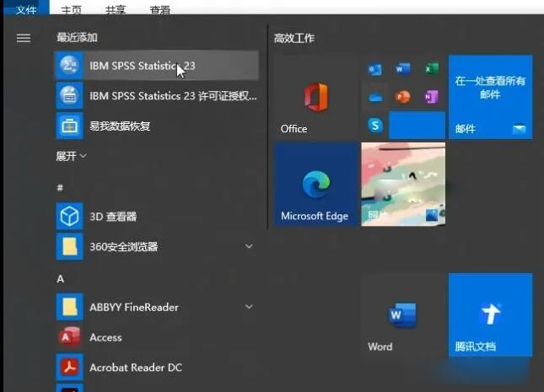The width and height of the screenshot is (544, 392).
Task: Open IBM SPSS Statistics 23 许可证授权 icon
Action: tap(69, 95)
